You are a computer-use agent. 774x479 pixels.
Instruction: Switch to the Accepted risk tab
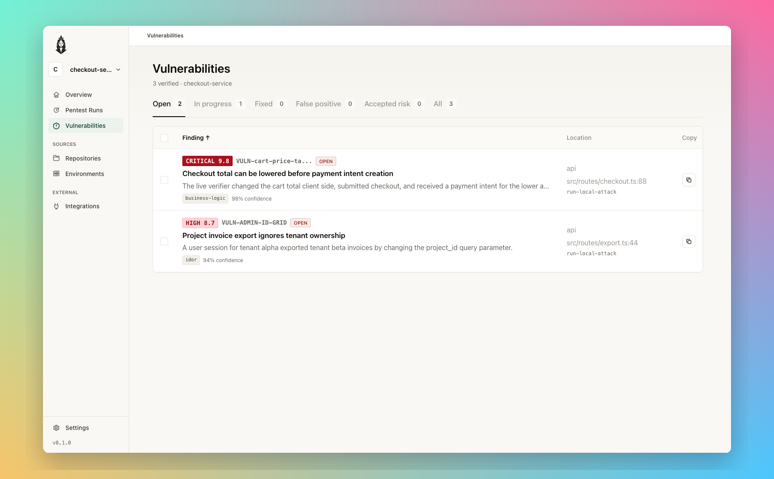(x=394, y=104)
